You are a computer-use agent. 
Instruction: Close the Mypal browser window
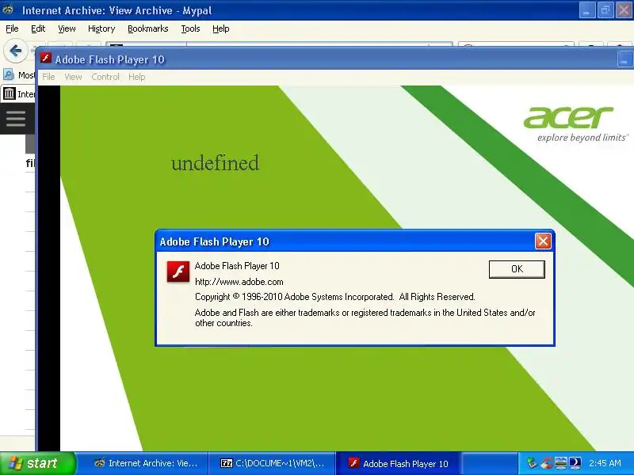coord(624,10)
